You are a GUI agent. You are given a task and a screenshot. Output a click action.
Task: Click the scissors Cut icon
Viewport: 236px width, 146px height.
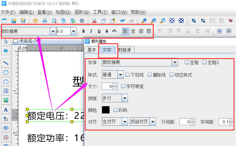click(94, 21)
